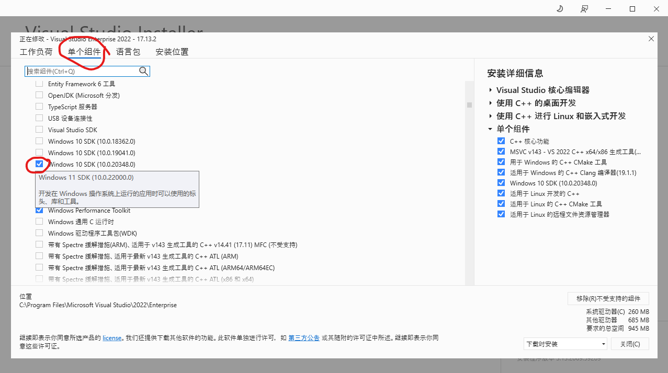The height and width of the screenshot is (373, 668).
Task: Toggle the night mode moon icon
Action: pos(560,9)
